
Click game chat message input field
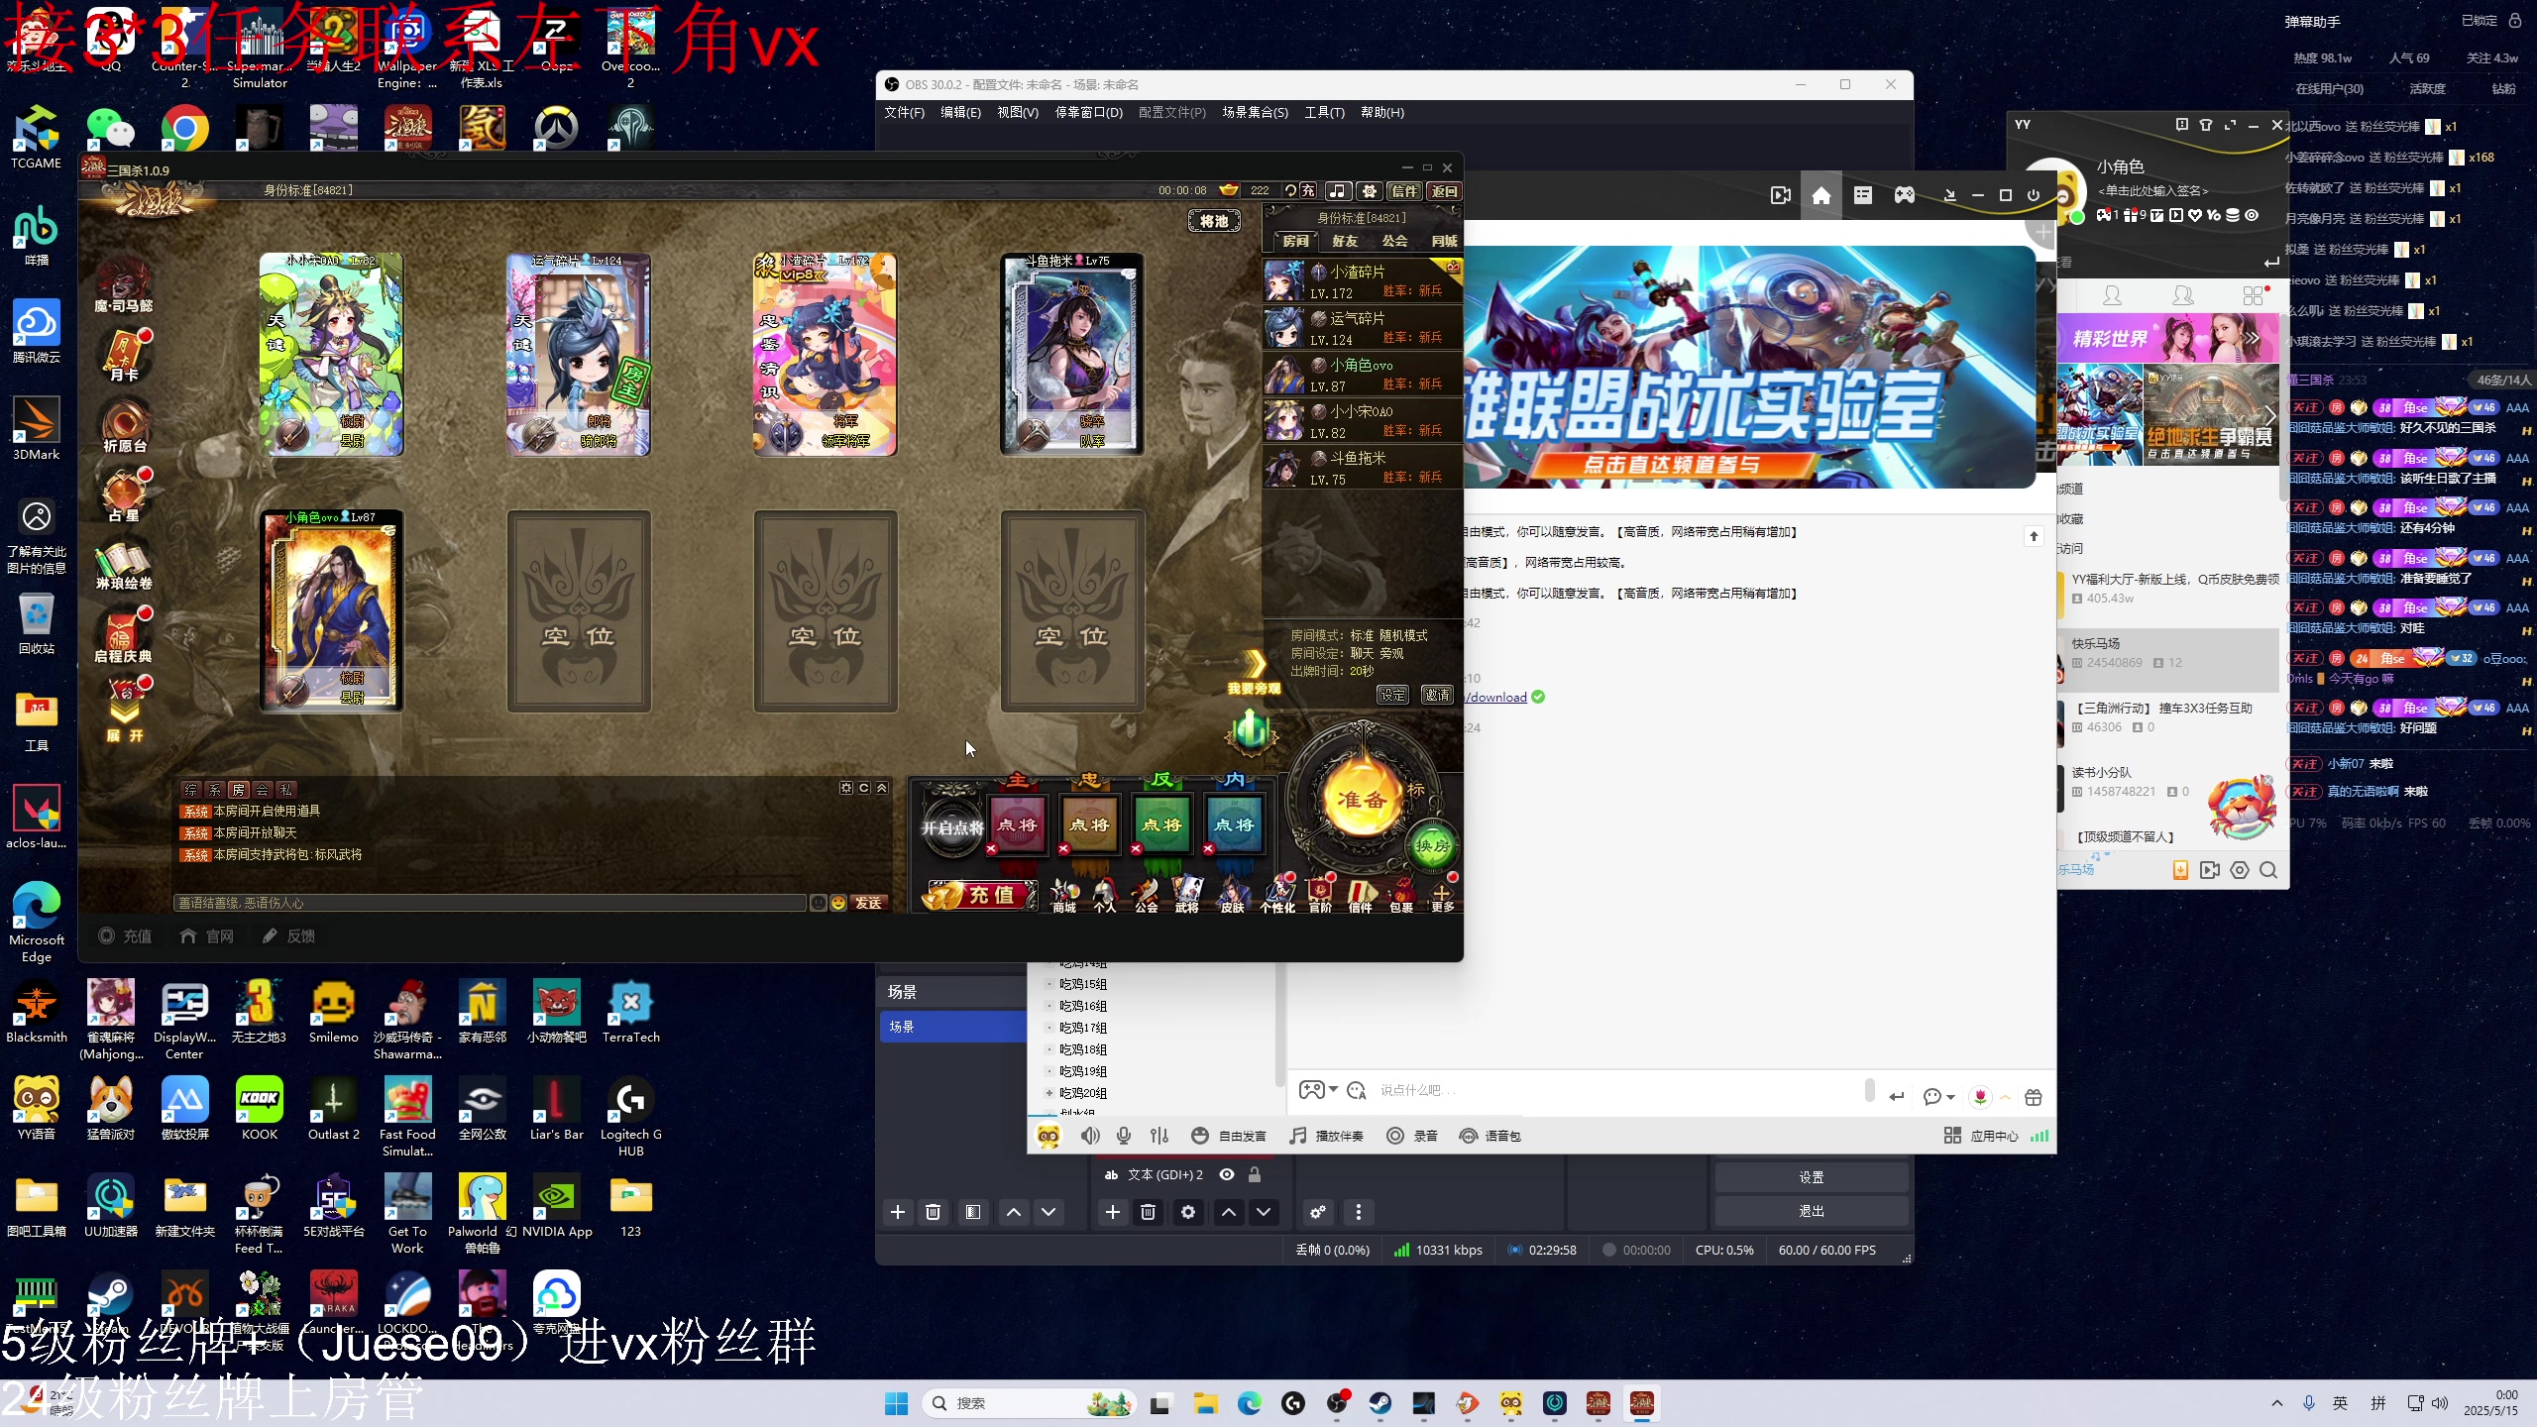coord(491,903)
